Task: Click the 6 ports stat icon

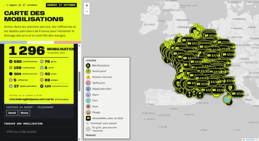Action: 42,68
